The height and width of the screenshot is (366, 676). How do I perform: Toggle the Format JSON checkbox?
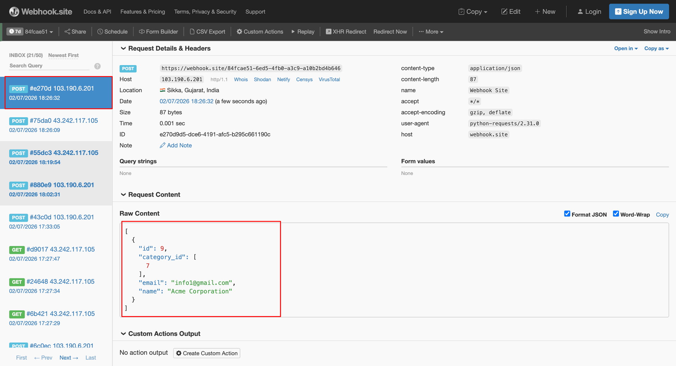click(567, 214)
